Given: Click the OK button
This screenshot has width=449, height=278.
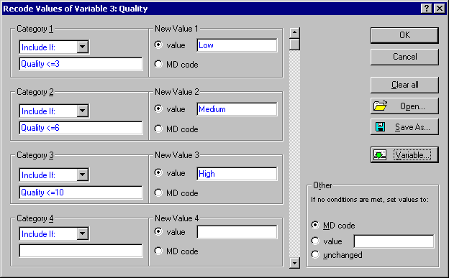Looking at the screenshot, I should [x=404, y=35].
